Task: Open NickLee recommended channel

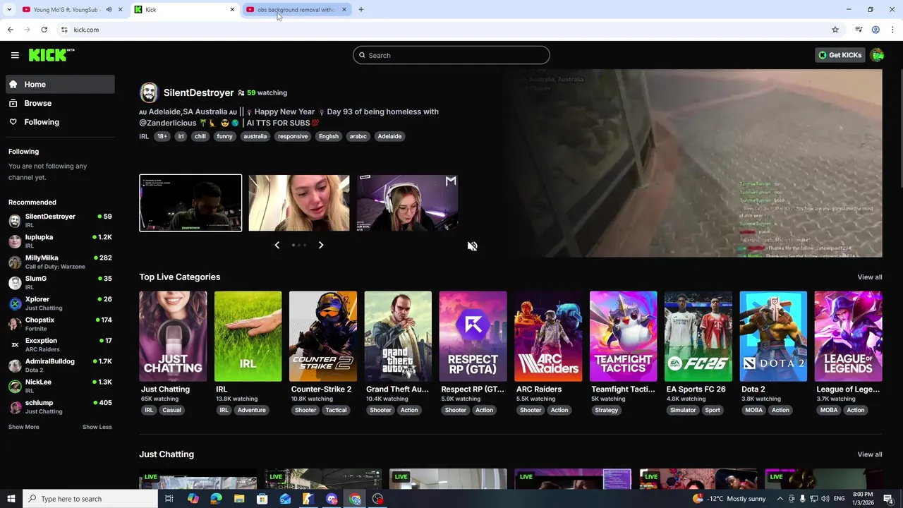Action: coord(60,386)
